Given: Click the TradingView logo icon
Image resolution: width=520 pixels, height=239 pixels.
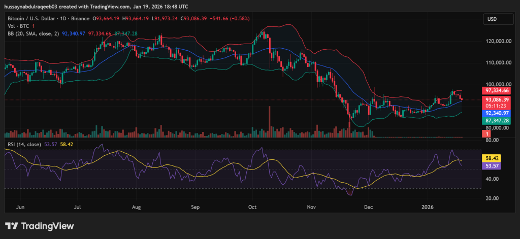Looking at the screenshot, I should [11, 226].
